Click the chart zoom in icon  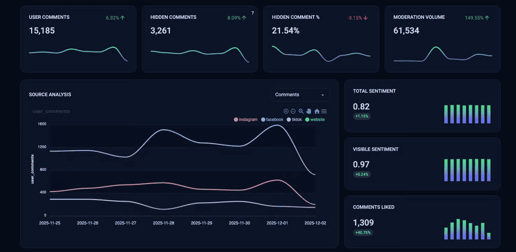point(286,111)
